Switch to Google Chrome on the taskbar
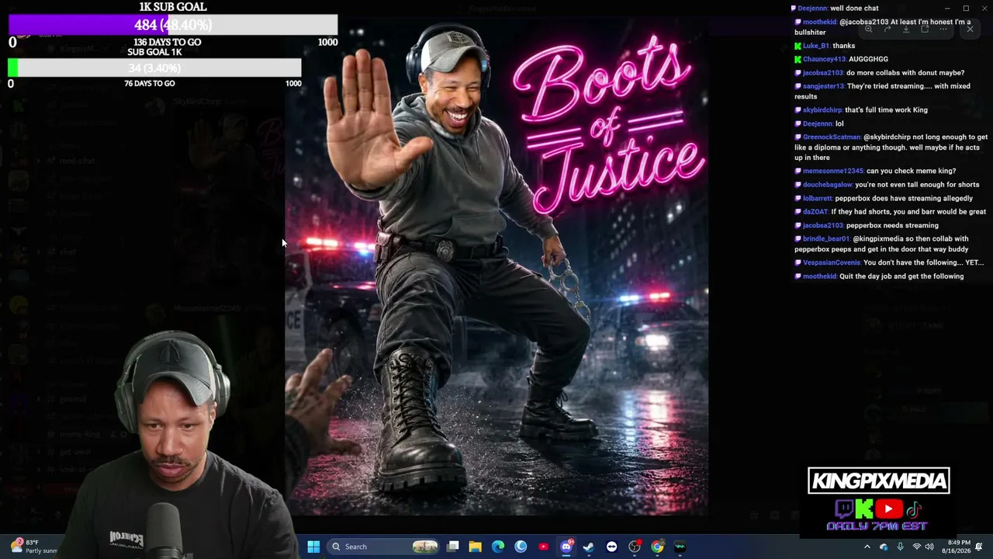This screenshot has height=559, width=993. pos(657,547)
